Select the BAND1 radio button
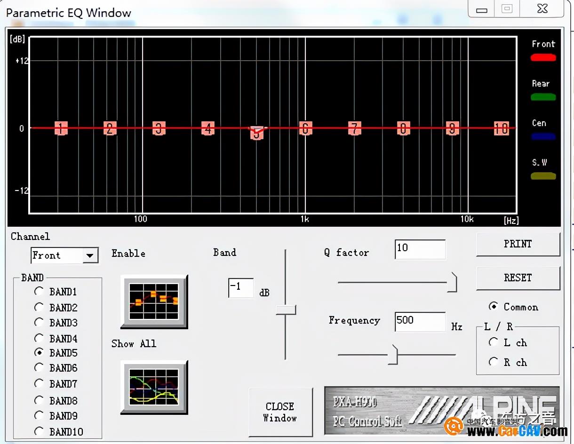This screenshot has height=444, width=574. [x=39, y=292]
